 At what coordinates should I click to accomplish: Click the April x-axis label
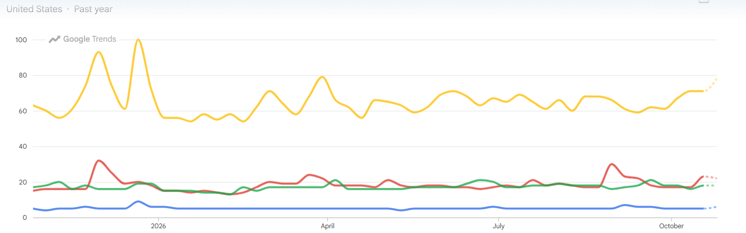pyautogui.click(x=327, y=226)
